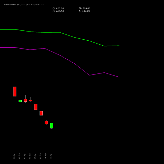This screenshot has height=164, width=164.
Task: Select the green candle for 02 Sep
Action: pyautogui.click(x=20, y=101)
